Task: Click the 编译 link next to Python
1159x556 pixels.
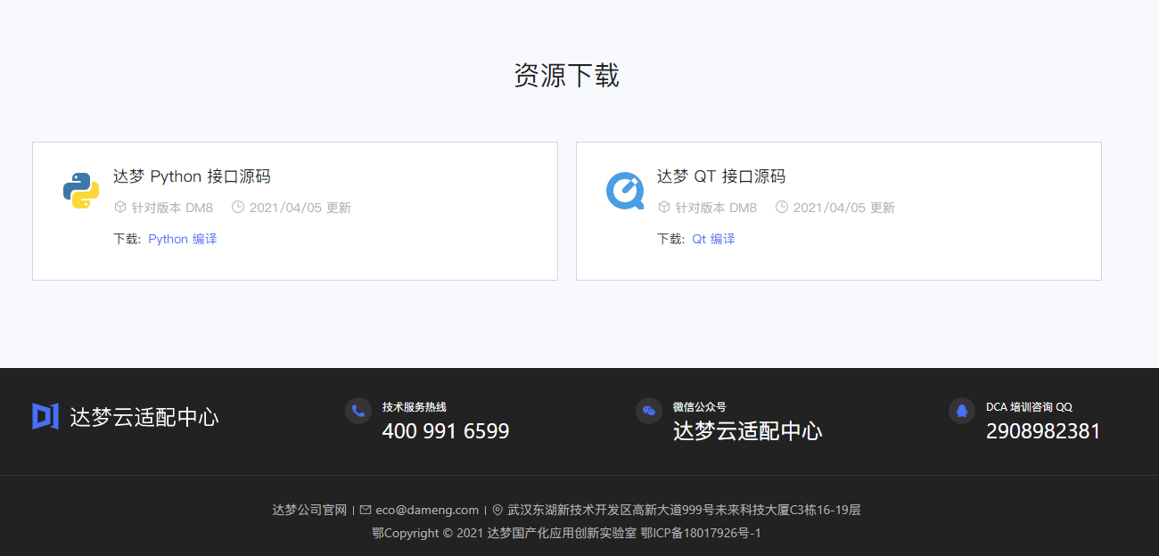Action: click(204, 239)
